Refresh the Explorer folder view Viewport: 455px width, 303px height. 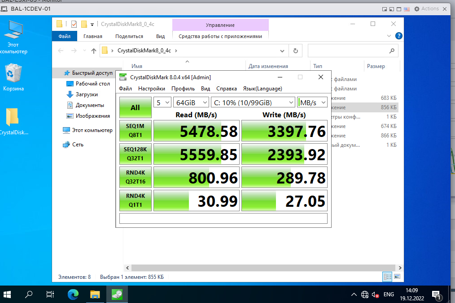pos(295,51)
